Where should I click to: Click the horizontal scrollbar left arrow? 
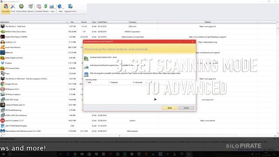[x=1, y=136]
